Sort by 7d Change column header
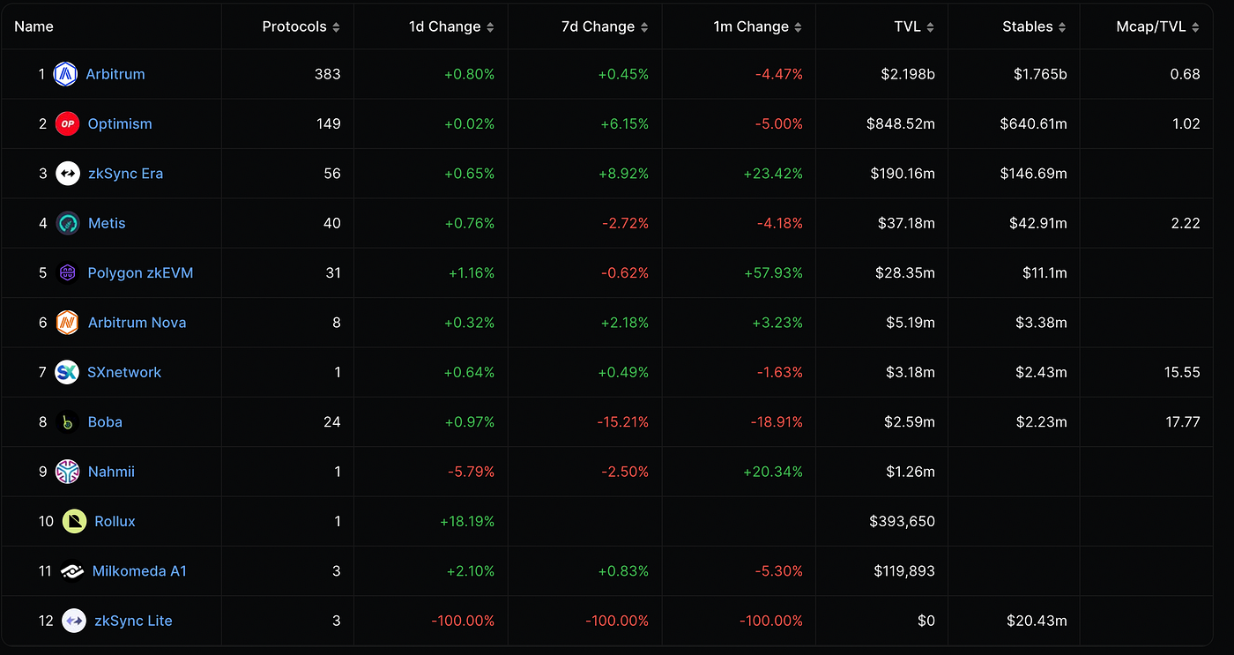 605,26
